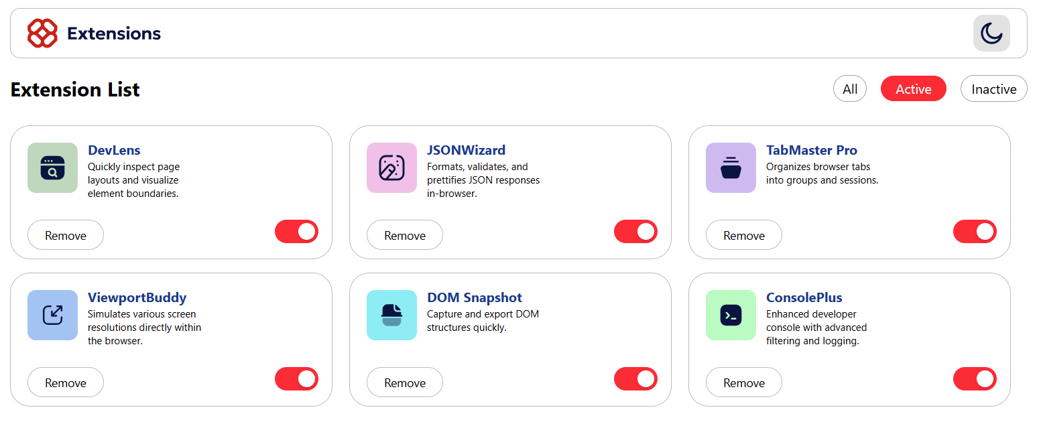Click the JSONWizard extension icon
1039x428 pixels.
(391, 168)
